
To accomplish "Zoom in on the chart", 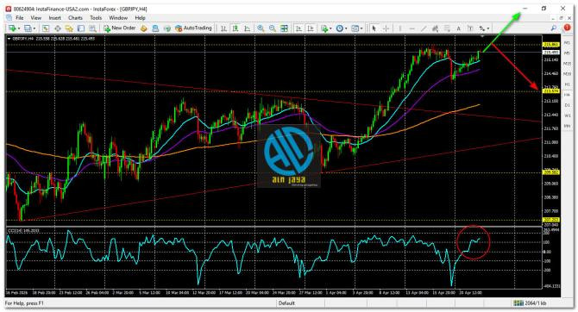I will (261, 28).
